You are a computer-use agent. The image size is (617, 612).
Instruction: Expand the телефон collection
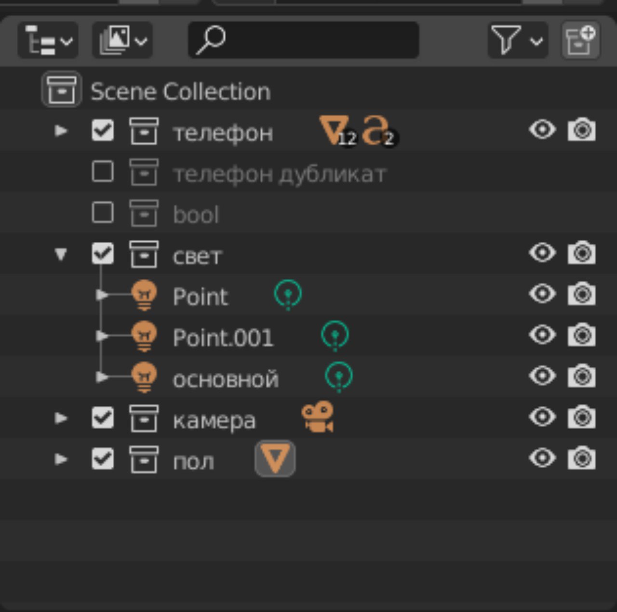pos(61,130)
